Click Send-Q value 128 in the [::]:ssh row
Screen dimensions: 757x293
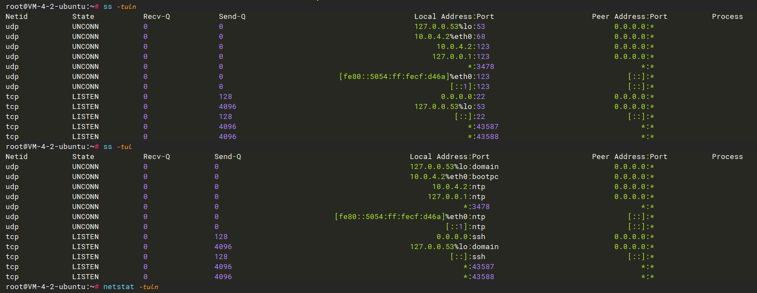(221, 257)
